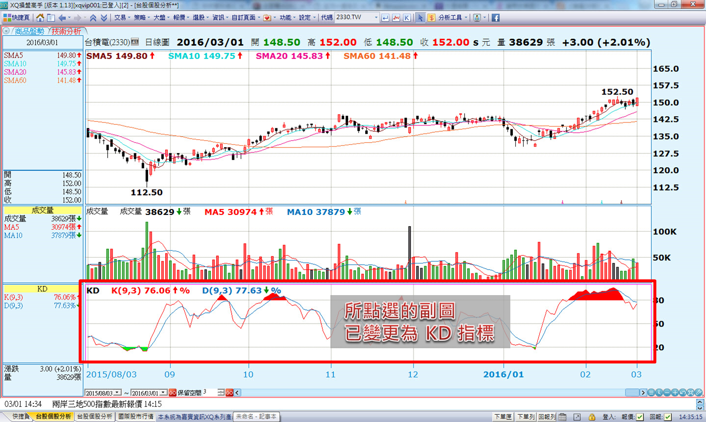Click the clock period round icon

point(659,392)
